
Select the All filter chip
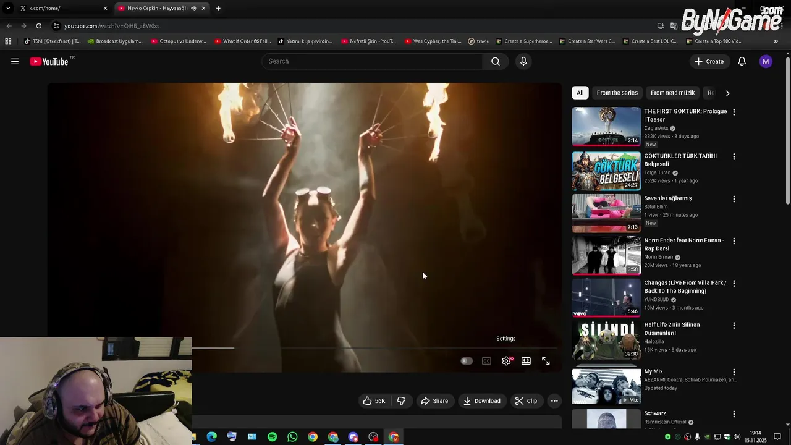pos(580,93)
